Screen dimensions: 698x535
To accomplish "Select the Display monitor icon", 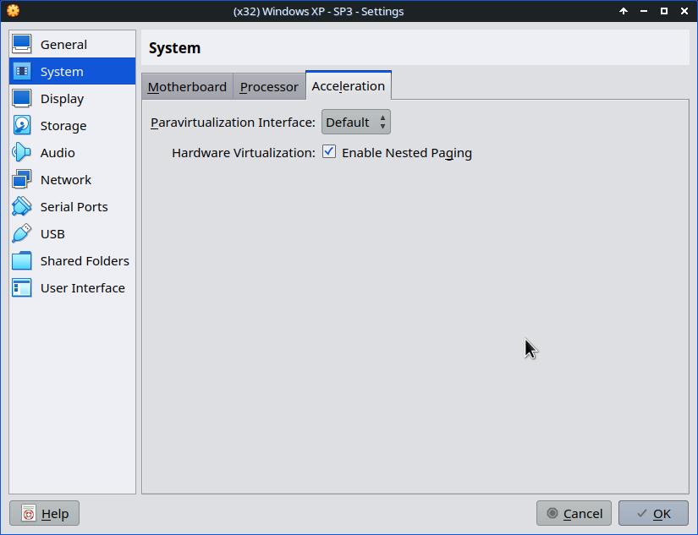I will [21, 98].
